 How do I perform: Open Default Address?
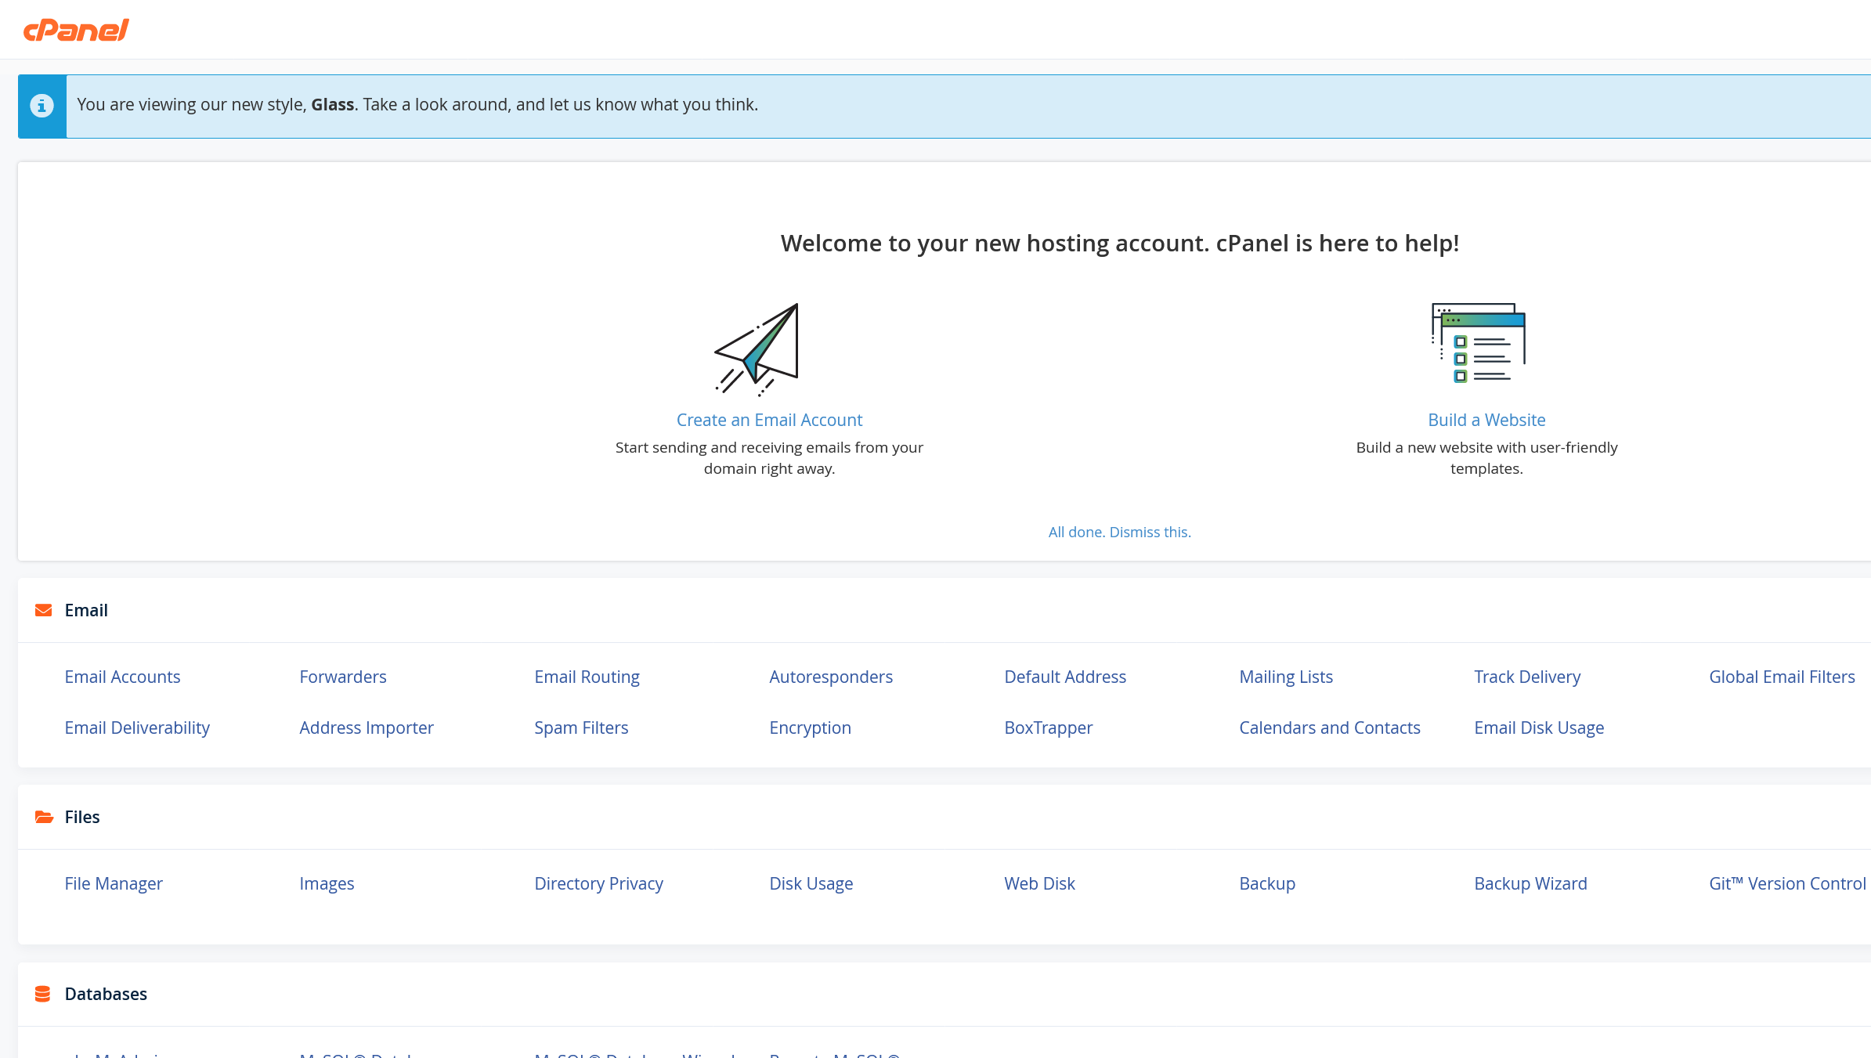point(1065,677)
